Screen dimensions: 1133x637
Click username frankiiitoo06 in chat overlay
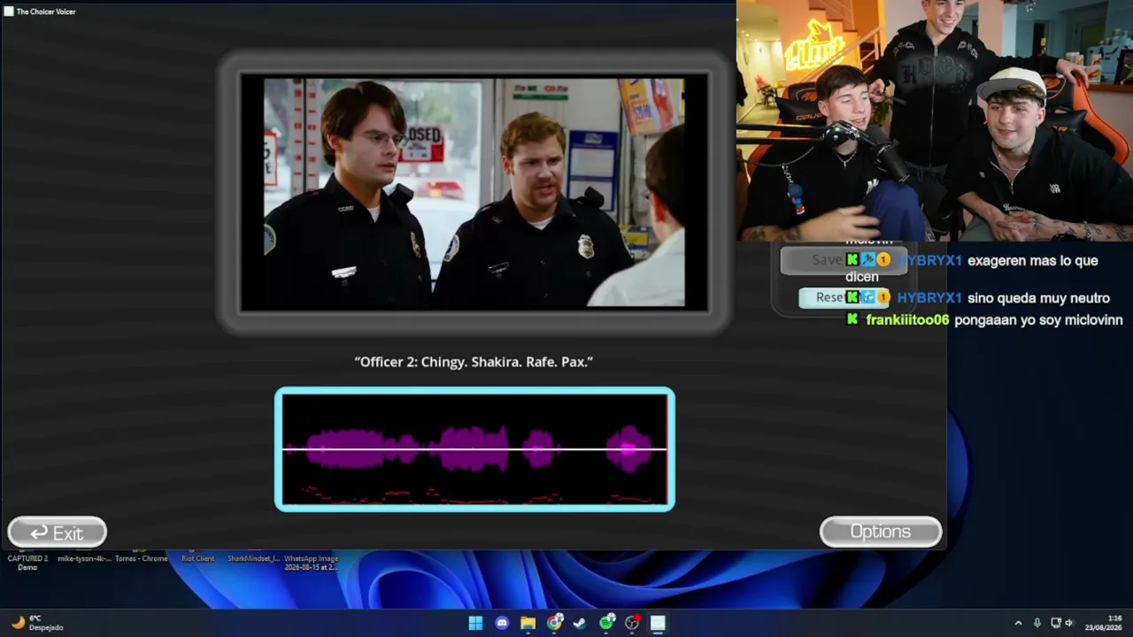click(908, 320)
